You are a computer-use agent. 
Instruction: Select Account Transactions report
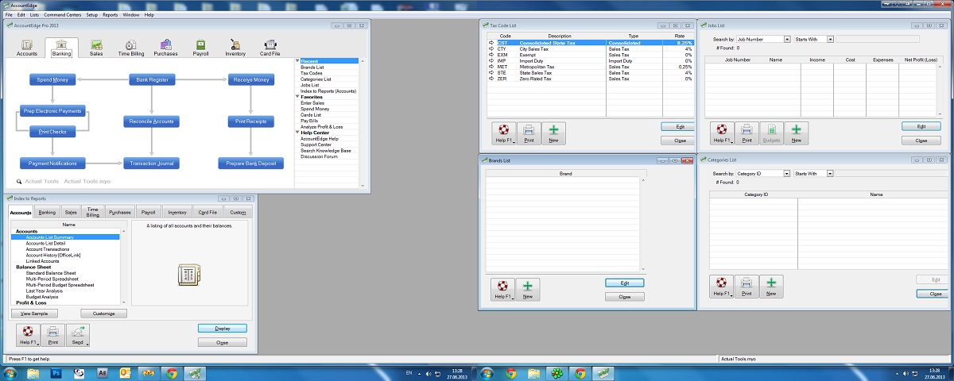[x=46, y=249]
